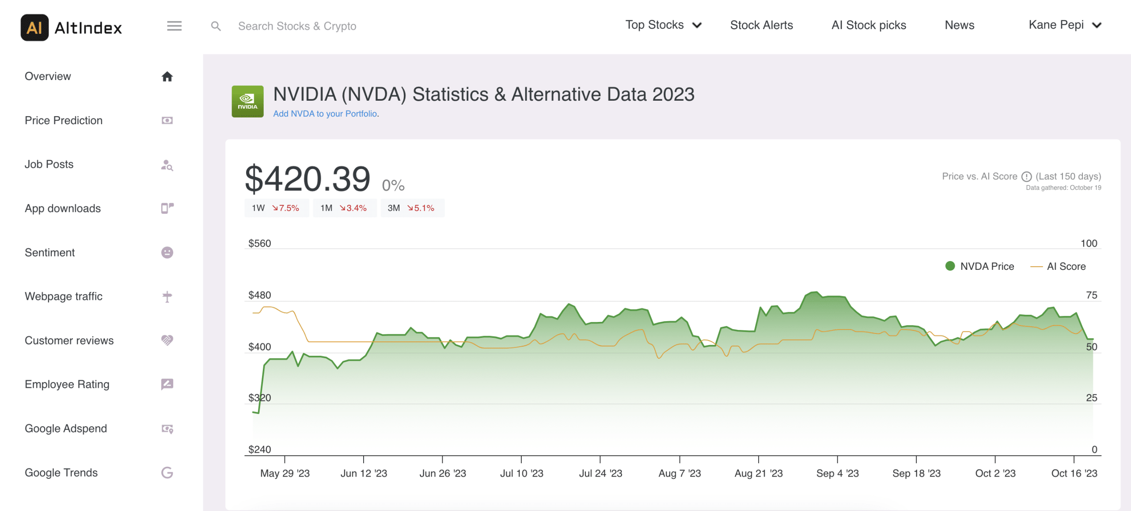The height and width of the screenshot is (511, 1131).
Task: Click the Webpage traffic signpost icon
Action: coord(167,296)
